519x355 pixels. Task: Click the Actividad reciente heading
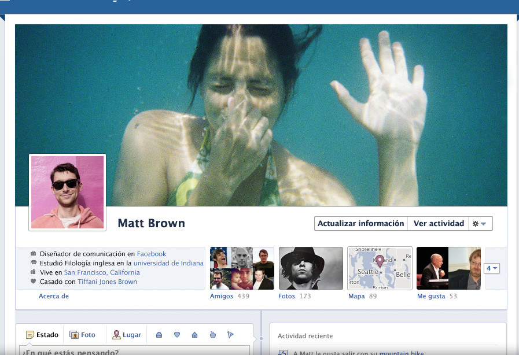coord(305,336)
